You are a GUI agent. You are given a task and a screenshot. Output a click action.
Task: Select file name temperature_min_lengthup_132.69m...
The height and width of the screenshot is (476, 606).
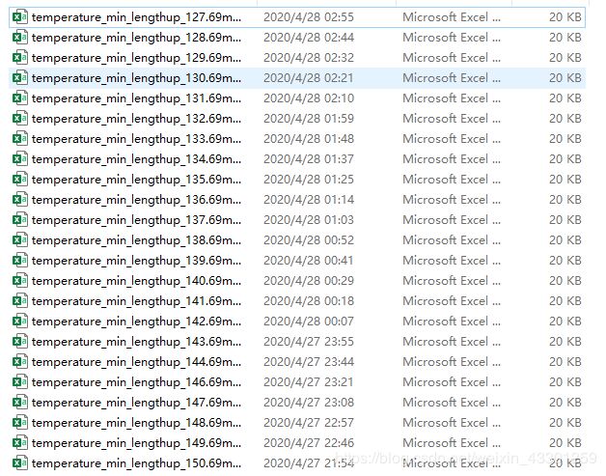click(136, 119)
